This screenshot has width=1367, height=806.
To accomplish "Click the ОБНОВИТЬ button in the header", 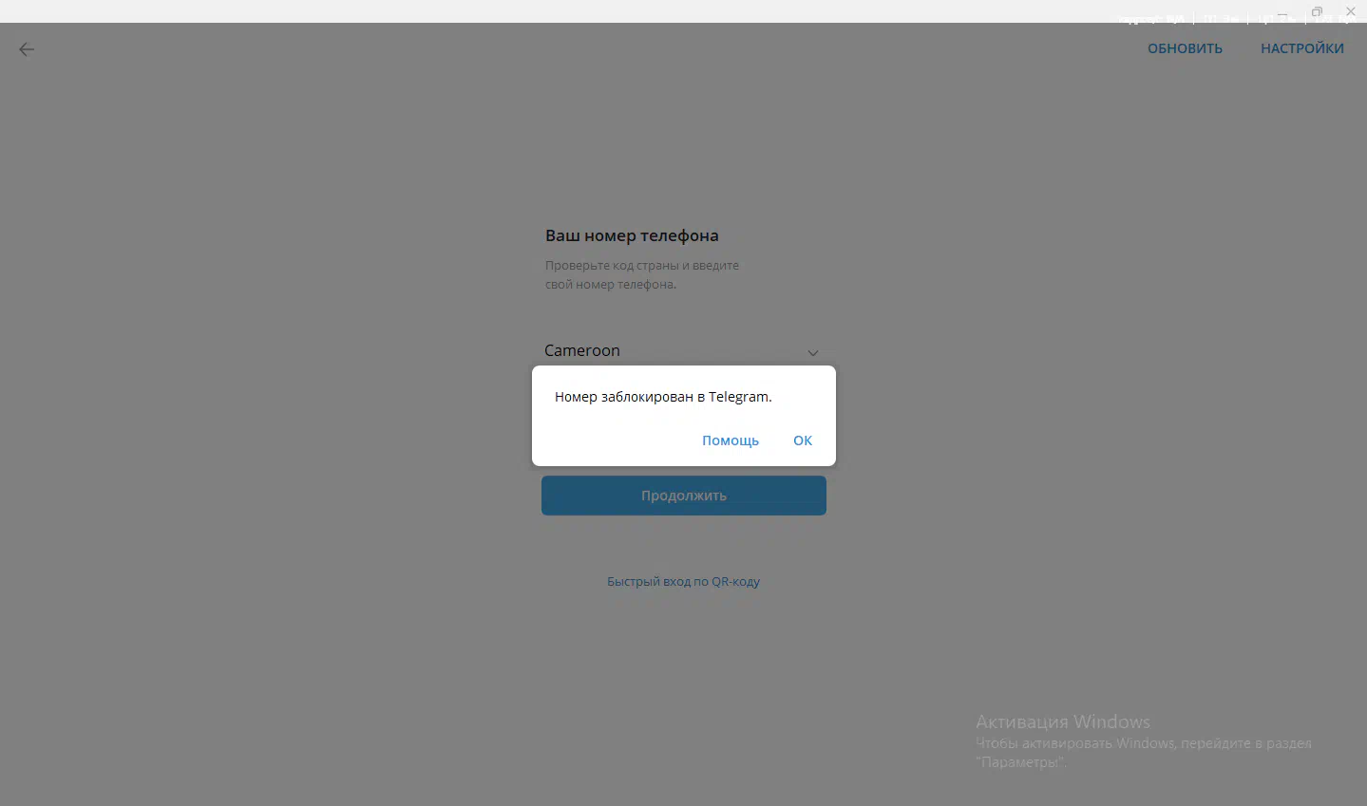I will click(1185, 48).
